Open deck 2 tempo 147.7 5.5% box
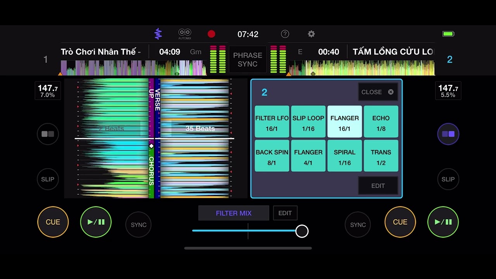496x279 pixels. pos(448,91)
